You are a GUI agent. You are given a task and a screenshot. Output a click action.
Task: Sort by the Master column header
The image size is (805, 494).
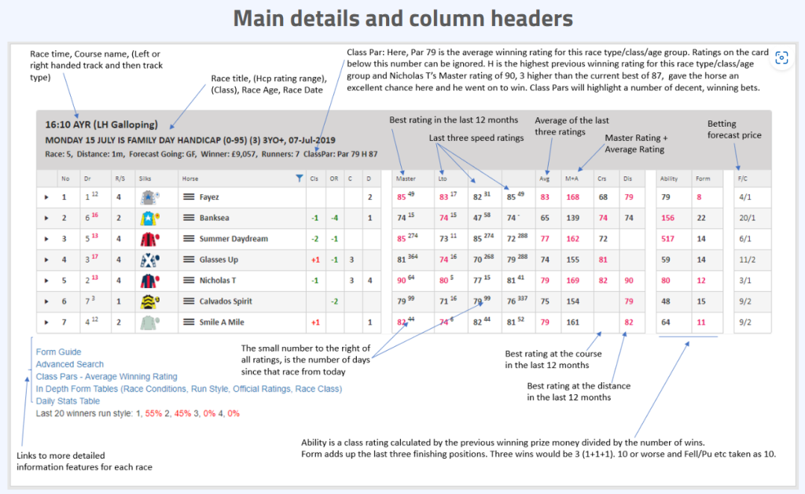point(406,179)
